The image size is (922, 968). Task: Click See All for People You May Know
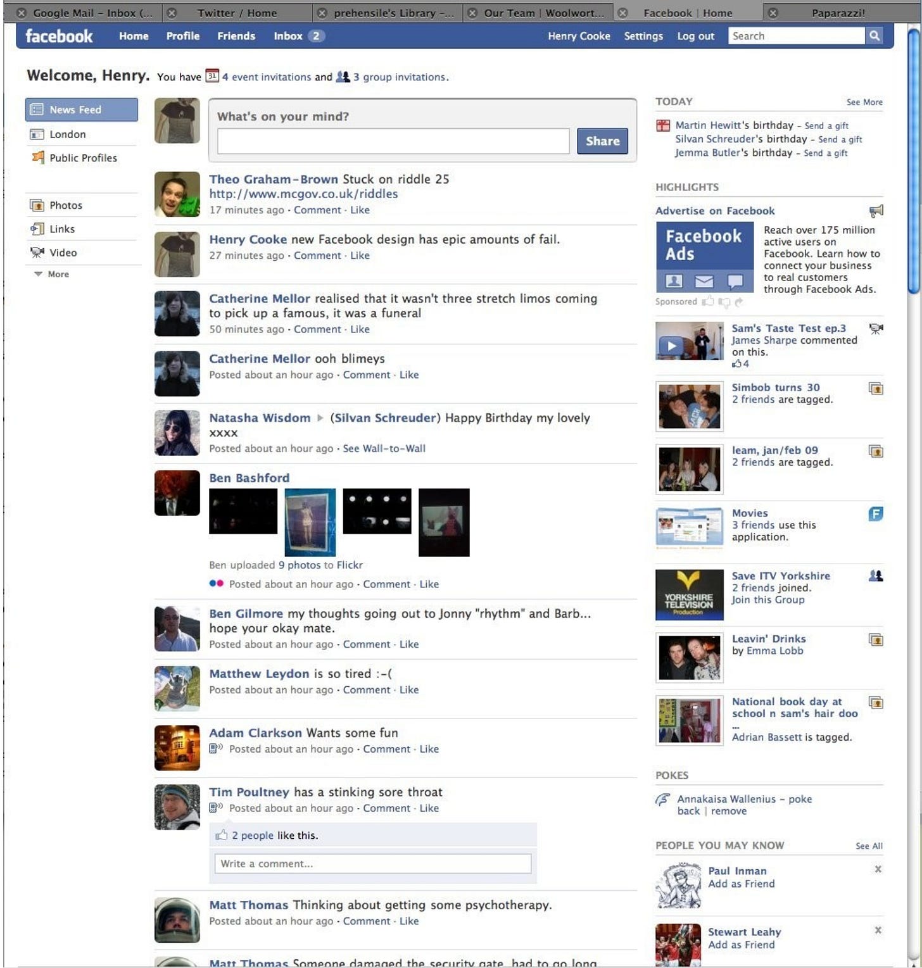pyautogui.click(x=869, y=846)
